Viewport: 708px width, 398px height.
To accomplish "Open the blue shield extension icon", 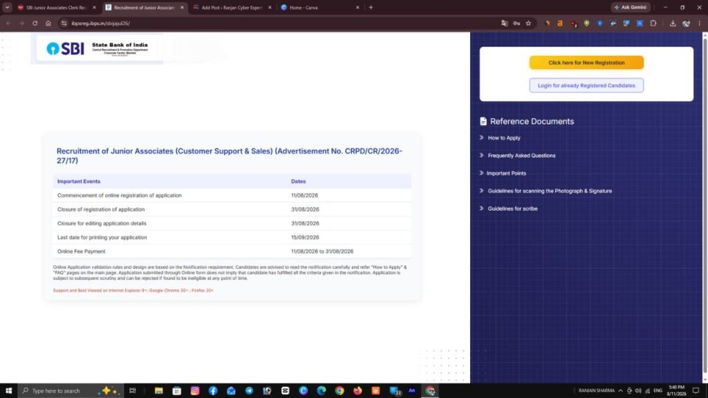I will (x=599, y=23).
